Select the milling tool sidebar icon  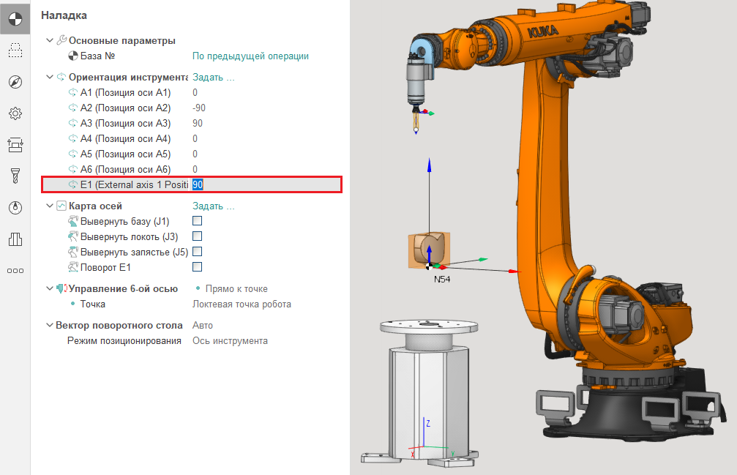(15, 176)
